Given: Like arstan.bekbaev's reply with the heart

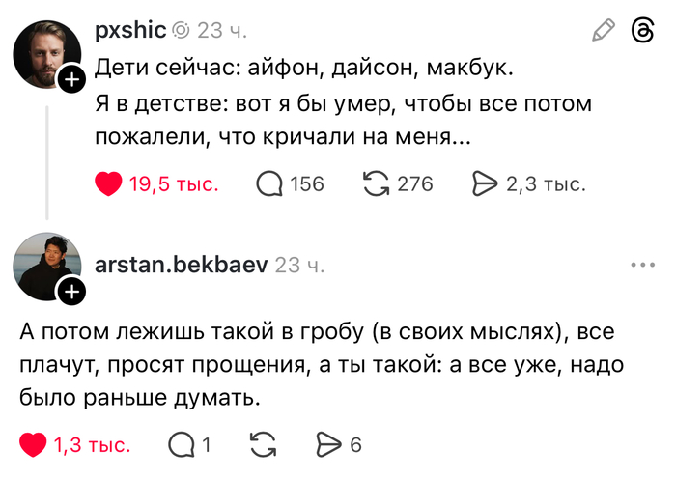Looking at the screenshot, I should [x=34, y=445].
